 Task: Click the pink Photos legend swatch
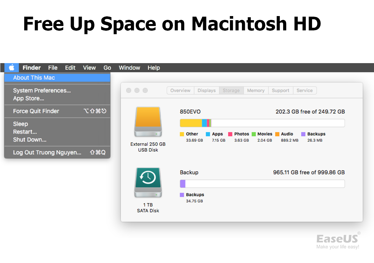coord(230,134)
